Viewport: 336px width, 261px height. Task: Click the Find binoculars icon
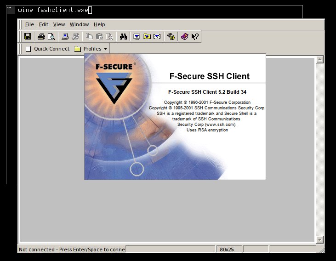pos(123,36)
